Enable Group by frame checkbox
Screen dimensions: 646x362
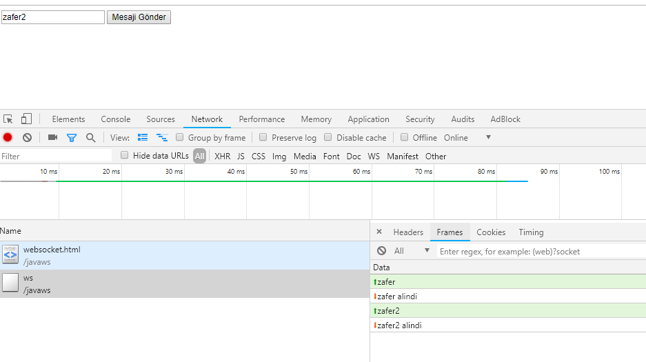pos(180,137)
